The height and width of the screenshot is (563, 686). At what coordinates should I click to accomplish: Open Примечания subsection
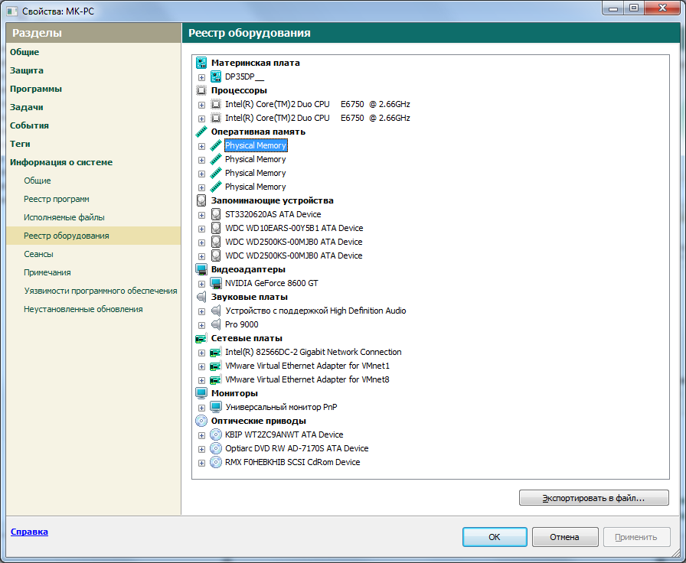click(x=47, y=272)
